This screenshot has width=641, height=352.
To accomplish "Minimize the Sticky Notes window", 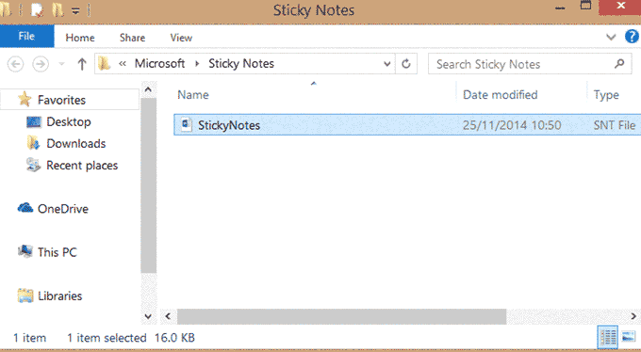I will coord(561,8).
